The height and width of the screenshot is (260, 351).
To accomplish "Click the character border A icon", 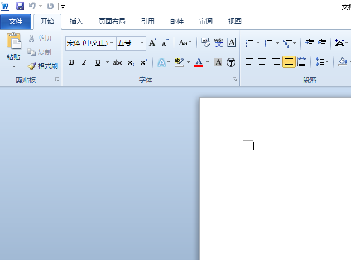I will (232, 42).
